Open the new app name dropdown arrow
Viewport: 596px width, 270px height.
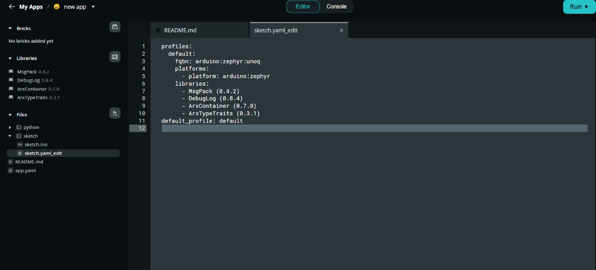point(93,7)
